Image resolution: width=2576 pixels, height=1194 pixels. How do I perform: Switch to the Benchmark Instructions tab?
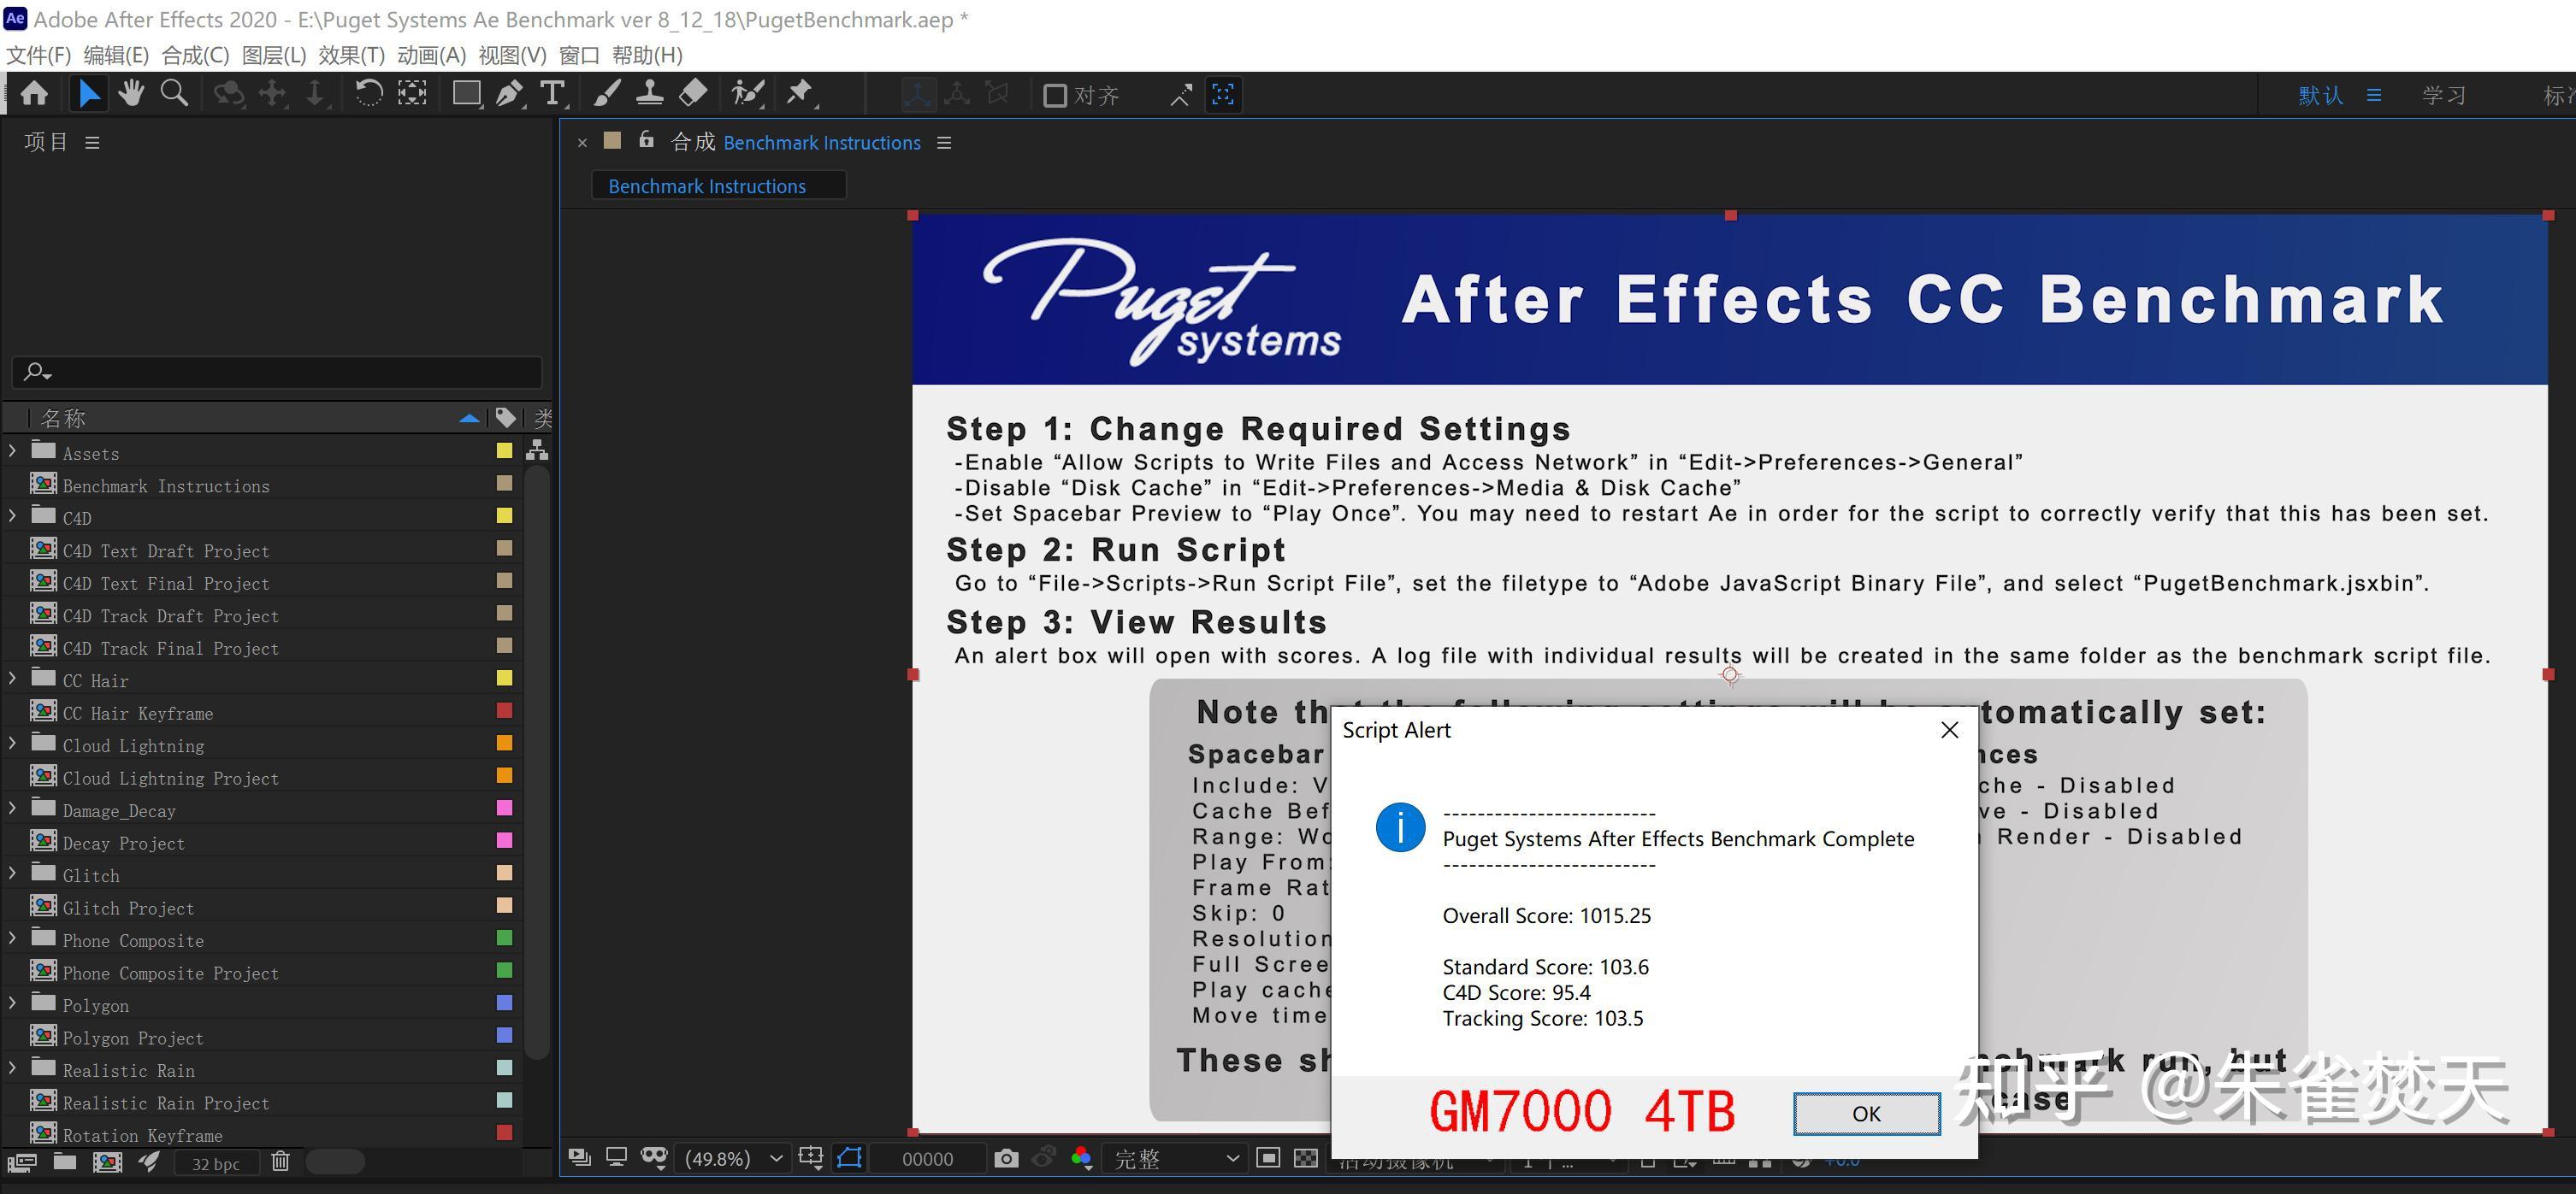(706, 185)
